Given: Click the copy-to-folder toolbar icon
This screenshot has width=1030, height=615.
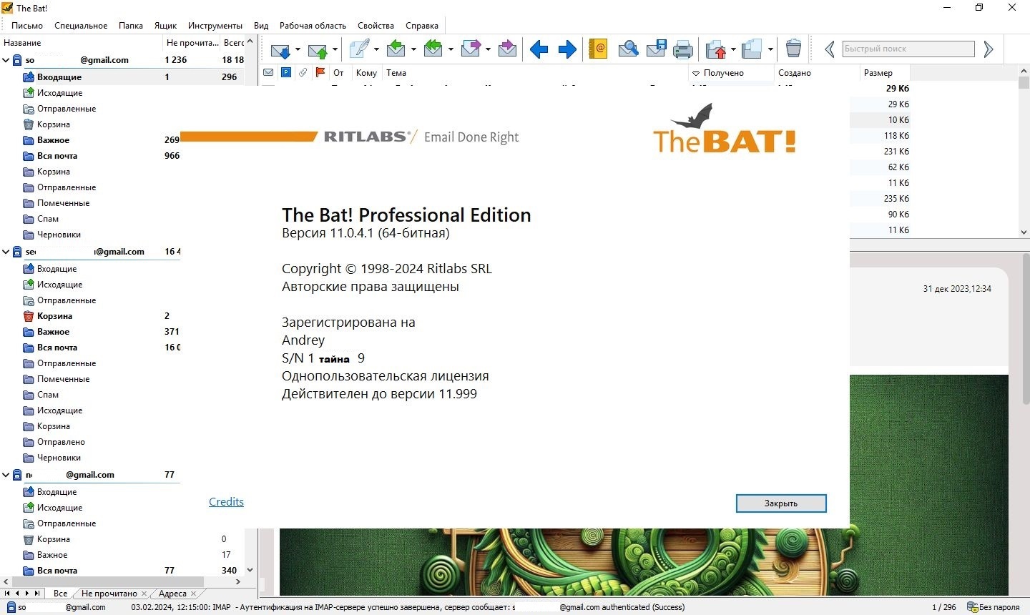Looking at the screenshot, I should pyautogui.click(x=752, y=49).
